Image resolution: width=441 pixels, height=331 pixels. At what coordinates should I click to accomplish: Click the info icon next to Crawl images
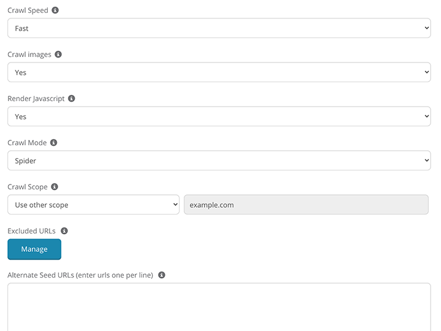[58, 55]
